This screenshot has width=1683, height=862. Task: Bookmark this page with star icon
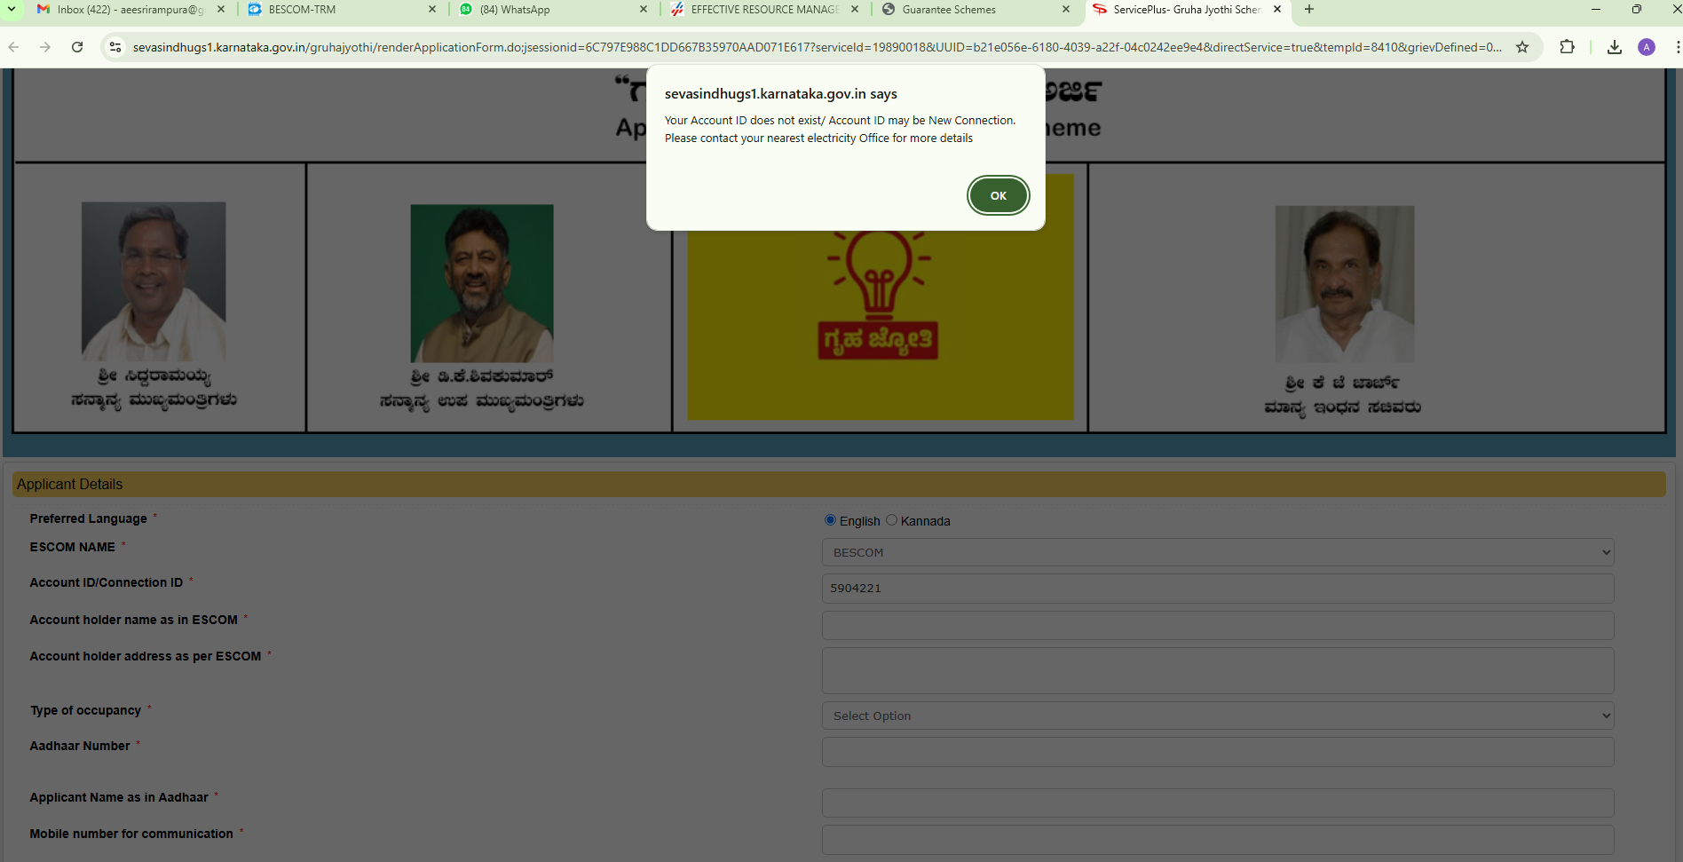1522,47
